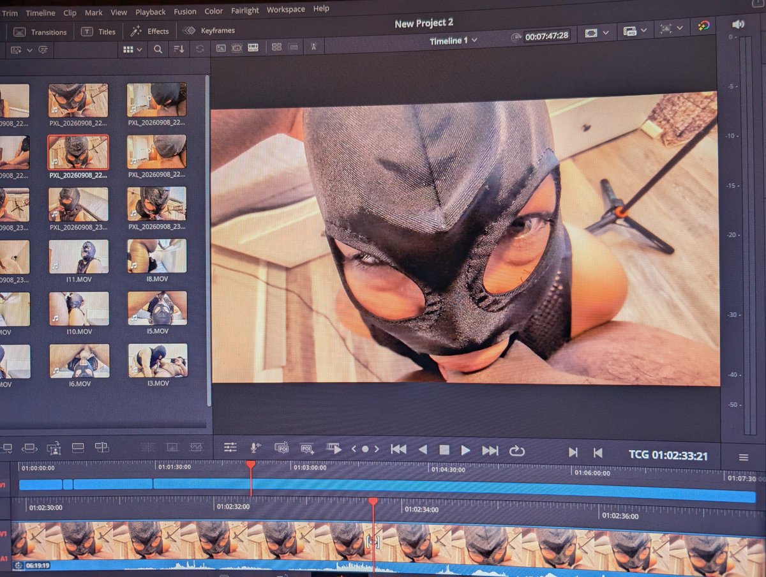Stop playback
Viewport: 766px width, 577px height.
445,451
